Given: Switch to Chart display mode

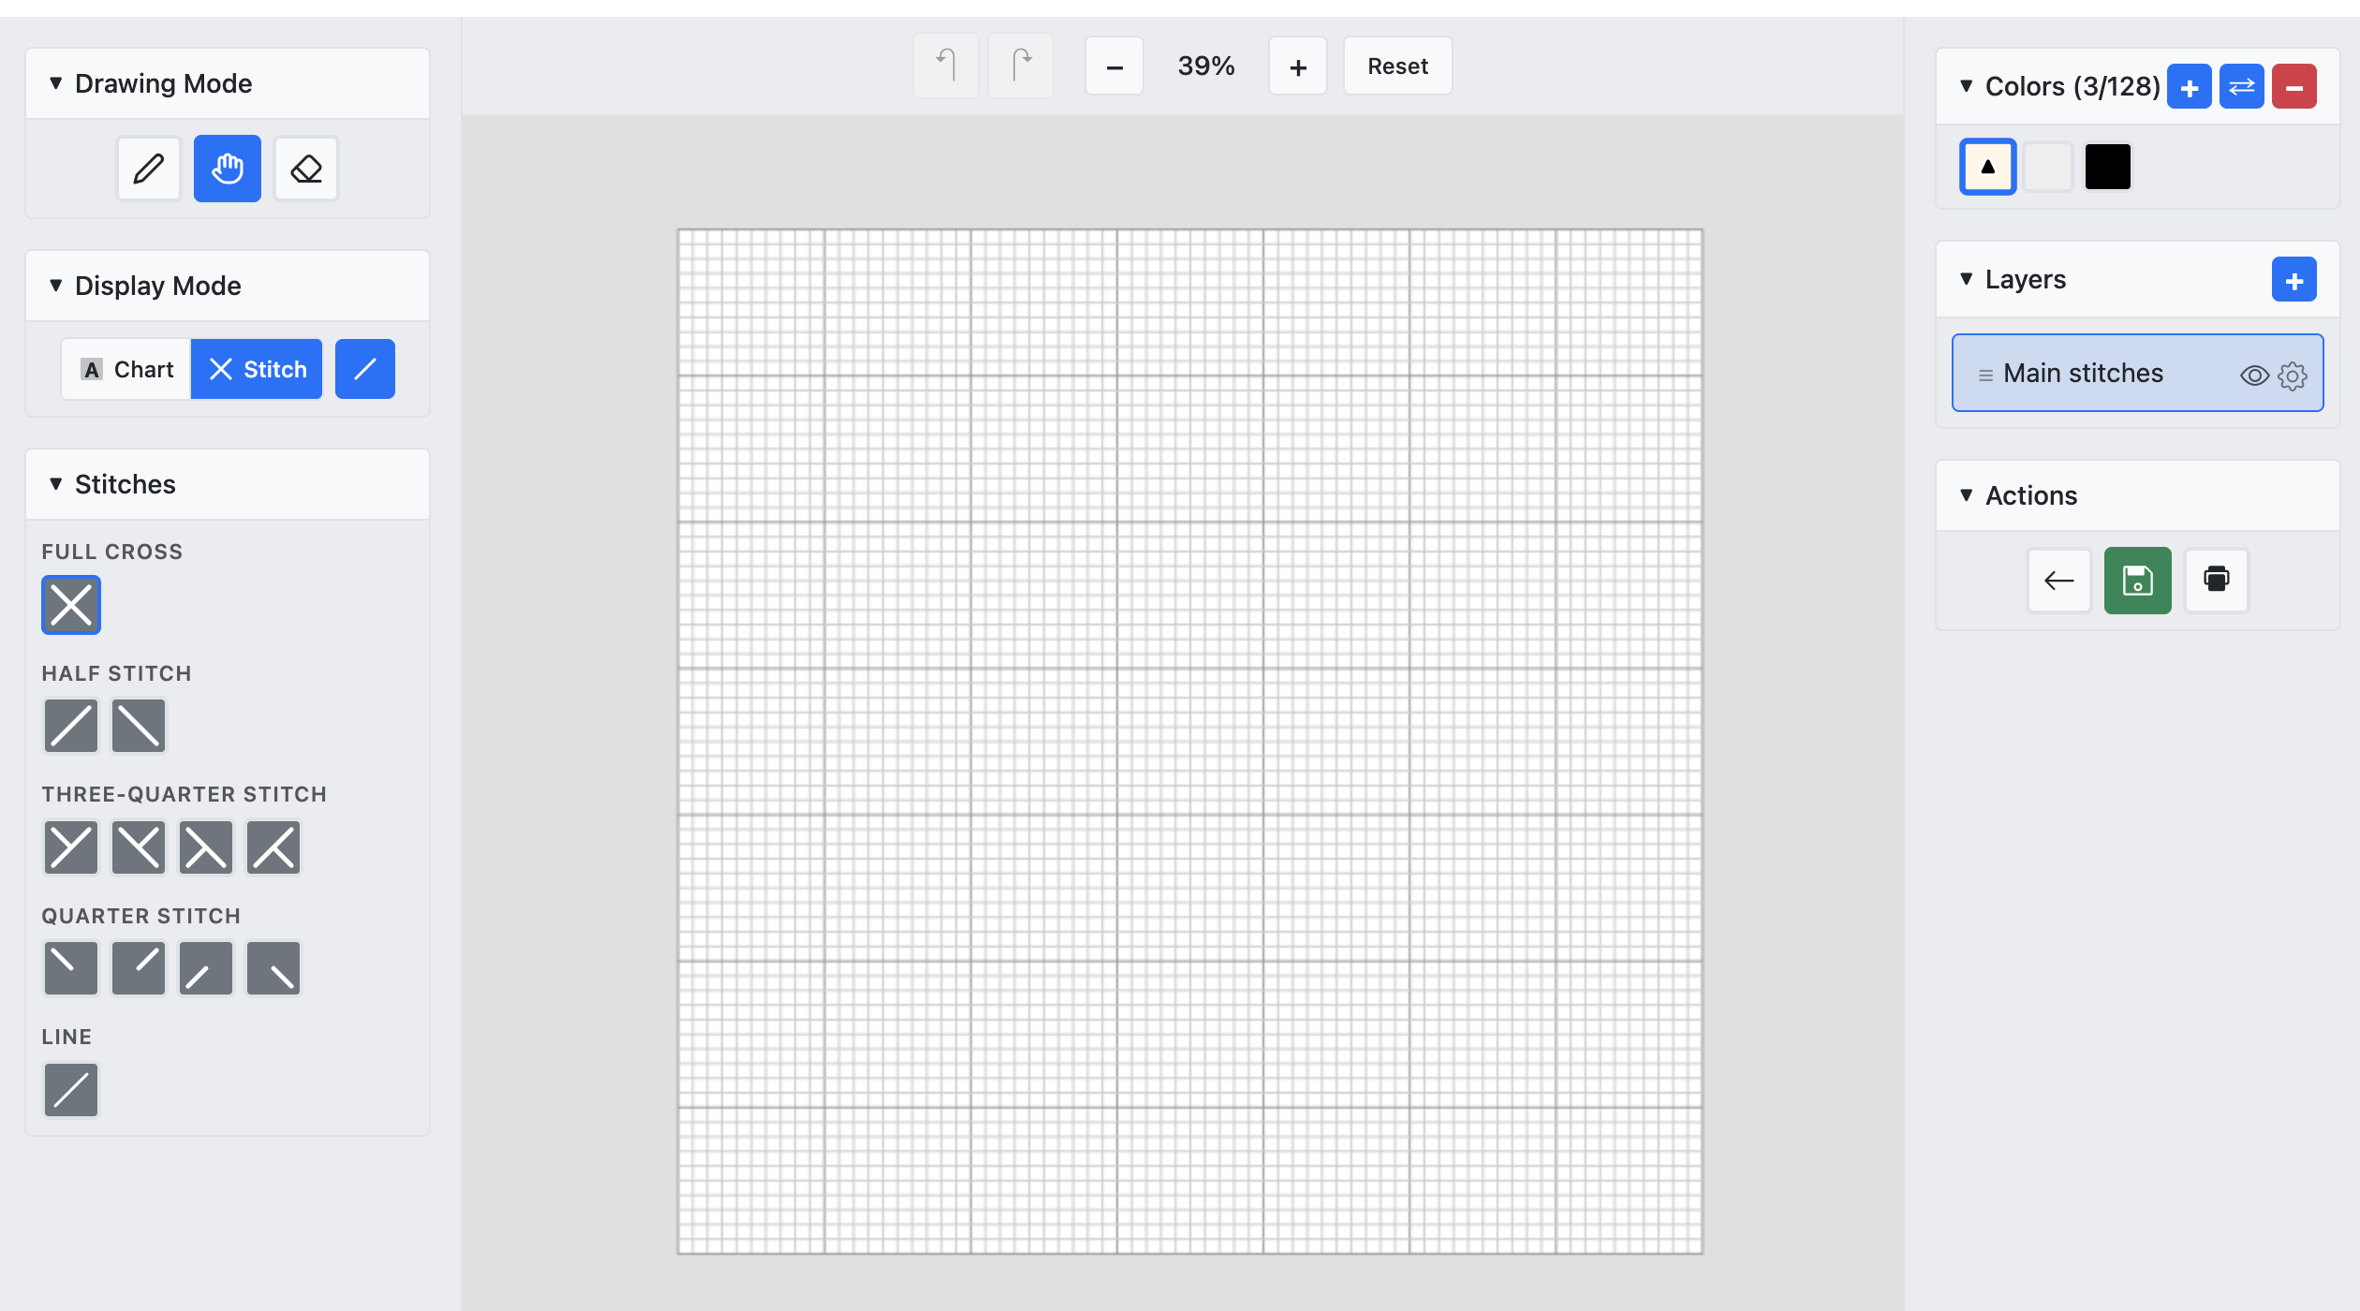Looking at the screenshot, I should click(x=125, y=368).
